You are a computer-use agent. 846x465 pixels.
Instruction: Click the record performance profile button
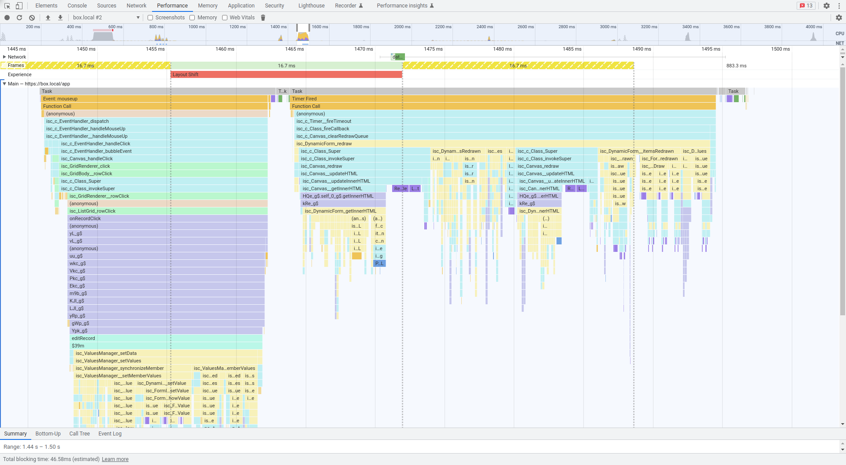7,18
